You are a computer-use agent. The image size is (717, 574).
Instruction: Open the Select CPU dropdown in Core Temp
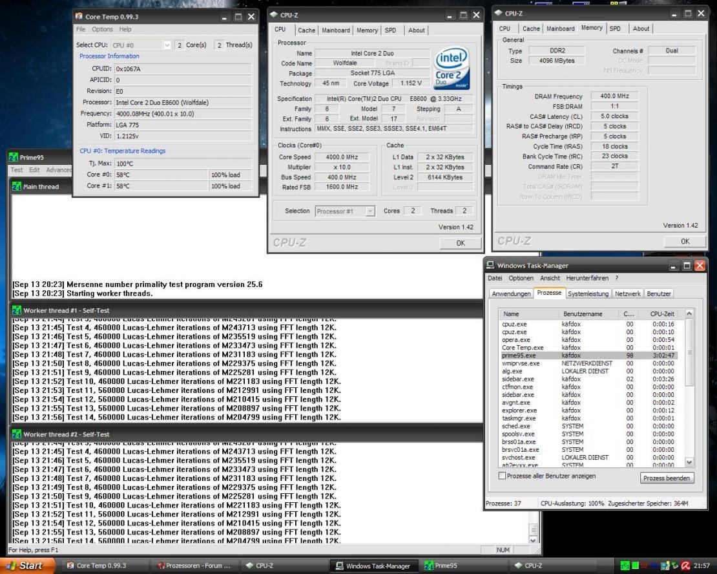pyautogui.click(x=167, y=45)
